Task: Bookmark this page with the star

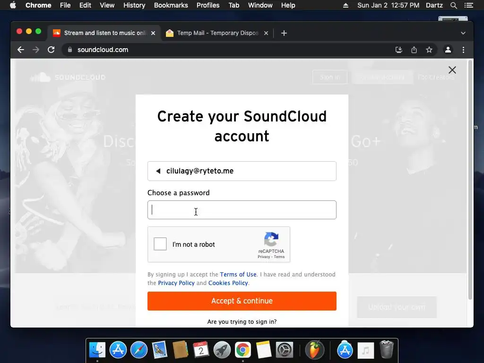Action: click(x=429, y=50)
